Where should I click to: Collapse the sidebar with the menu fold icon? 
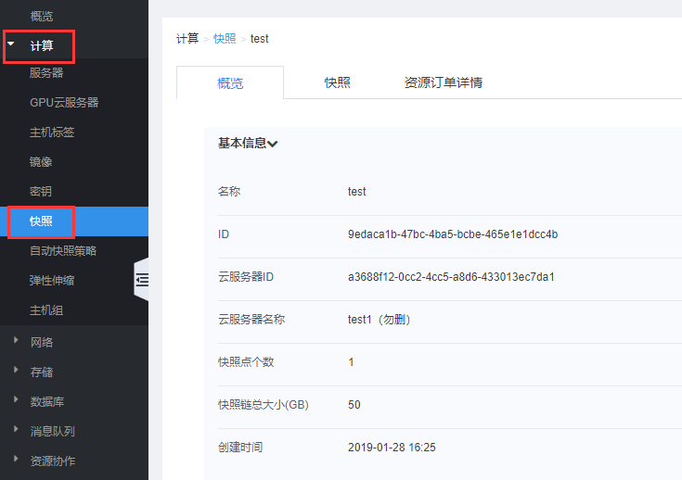142,280
